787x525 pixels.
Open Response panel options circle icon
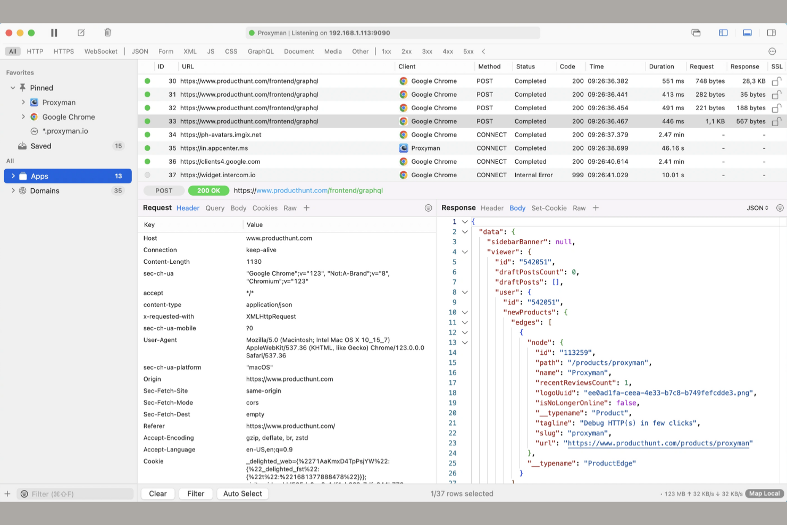coord(780,209)
